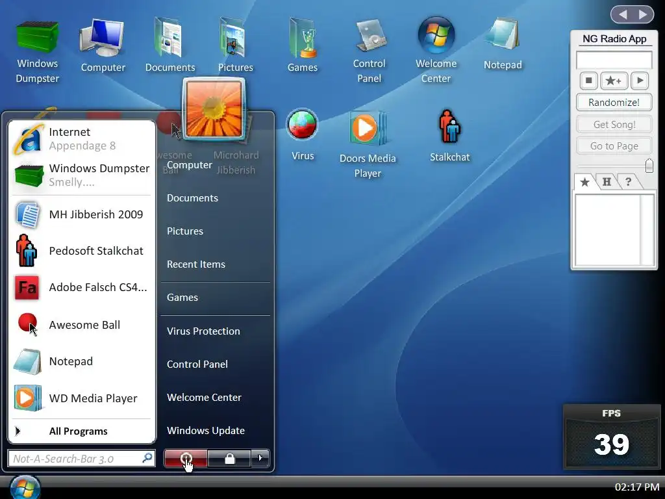Screen dimensions: 665x499
Task: Launch Adobe Falsch CS4 from start menu
Action: pos(81,287)
